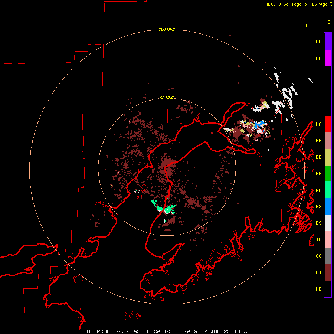The width and height of the screenshot is (334, 334).
Task: Click the UK magenta legend swatch
Action: coord(328,58)
